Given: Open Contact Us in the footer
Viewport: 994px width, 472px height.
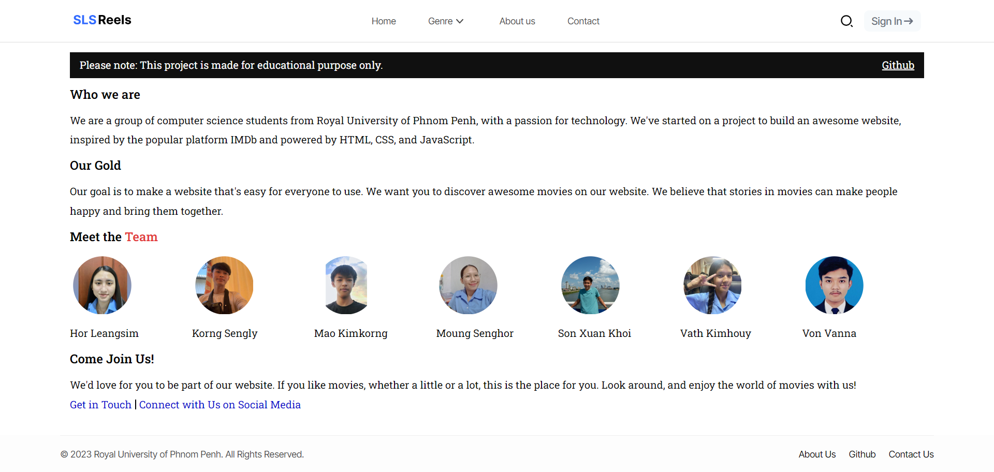Looking at the screenshot, I should 911,454.
